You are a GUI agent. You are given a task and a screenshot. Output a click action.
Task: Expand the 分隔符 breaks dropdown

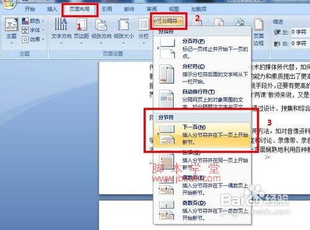coord(168,21)
